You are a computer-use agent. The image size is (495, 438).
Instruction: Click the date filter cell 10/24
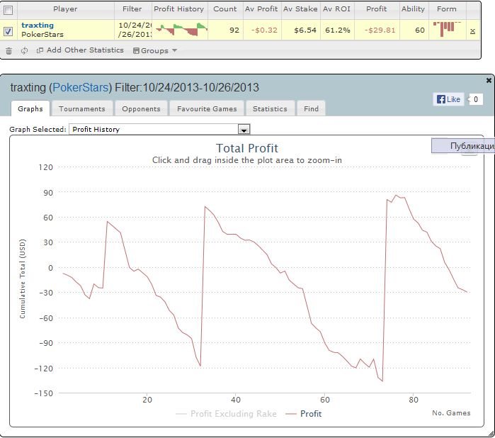click(135, 30)
